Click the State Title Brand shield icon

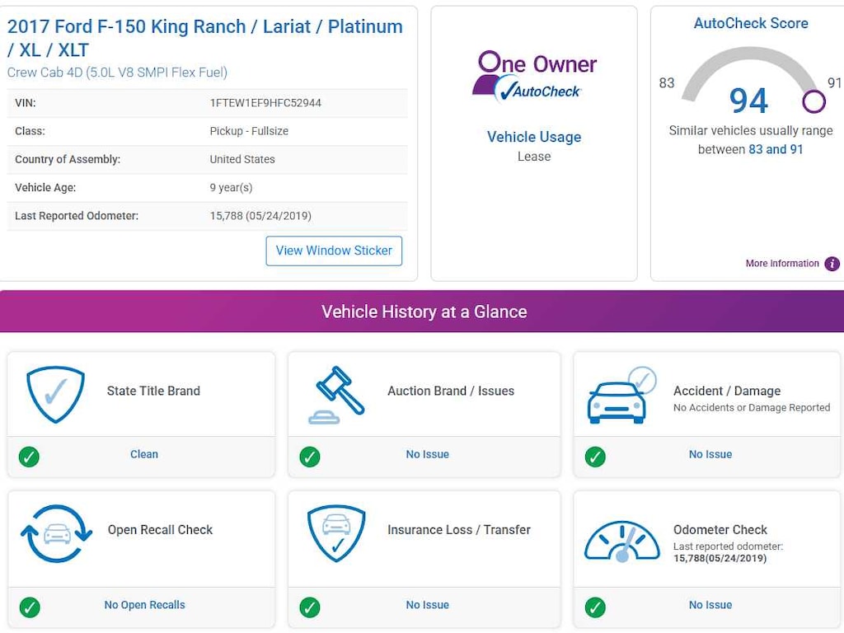click(55, 395)
